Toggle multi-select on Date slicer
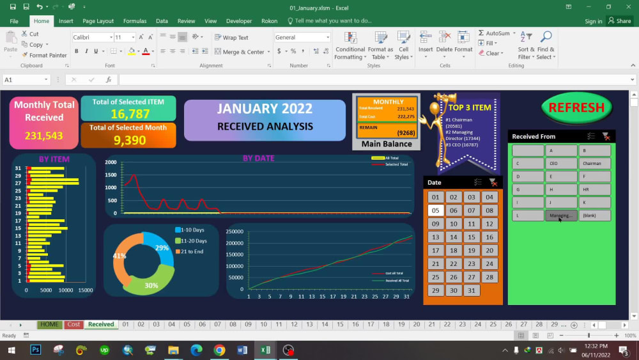Screen dimensions: 639x360 point(477,182)
